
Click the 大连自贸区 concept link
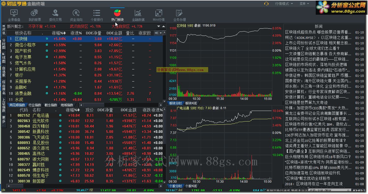[x=121, y=26]
